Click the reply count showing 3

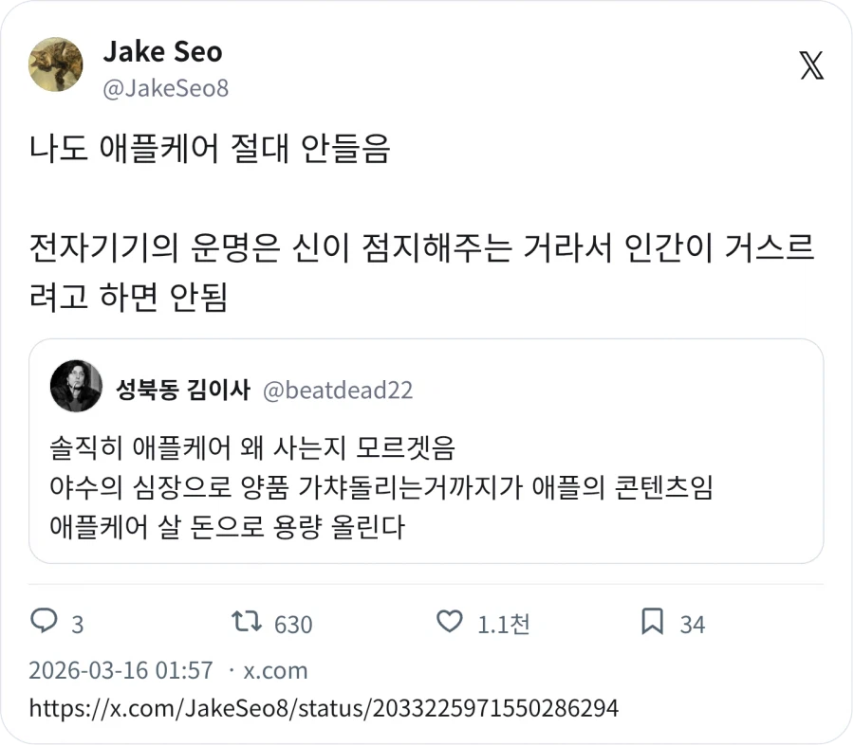pos(73,624)
